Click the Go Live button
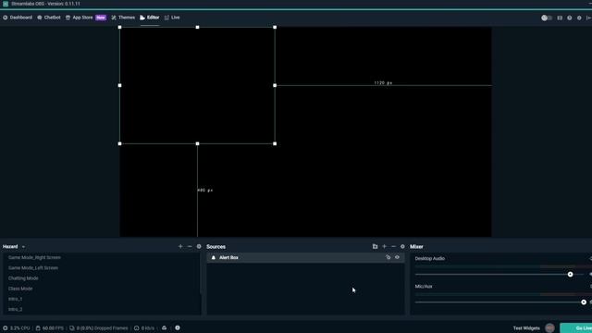Screen dimensions: 592x333 tap(577, 328)
